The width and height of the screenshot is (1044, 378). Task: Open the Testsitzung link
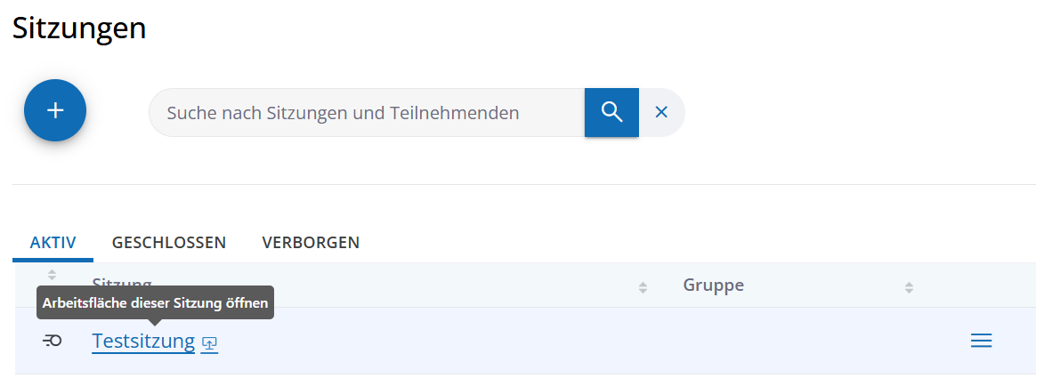pos(143,341)
